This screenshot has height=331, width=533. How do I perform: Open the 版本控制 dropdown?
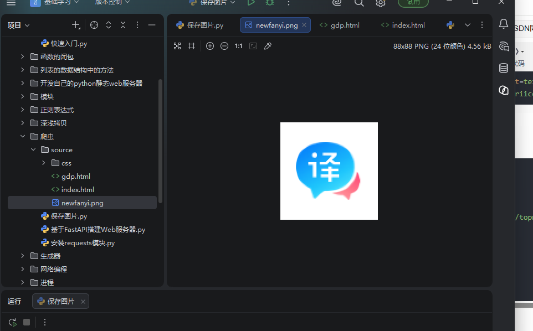click(x=112, y=3)
